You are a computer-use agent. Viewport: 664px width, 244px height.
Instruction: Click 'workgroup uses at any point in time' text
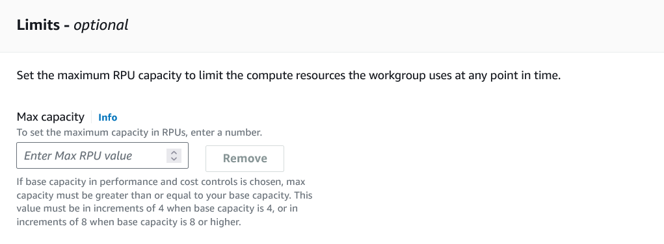(x=464, y=76)
